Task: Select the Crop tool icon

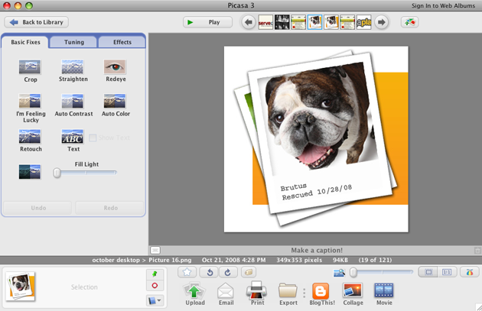Action: tap(30, 67)
